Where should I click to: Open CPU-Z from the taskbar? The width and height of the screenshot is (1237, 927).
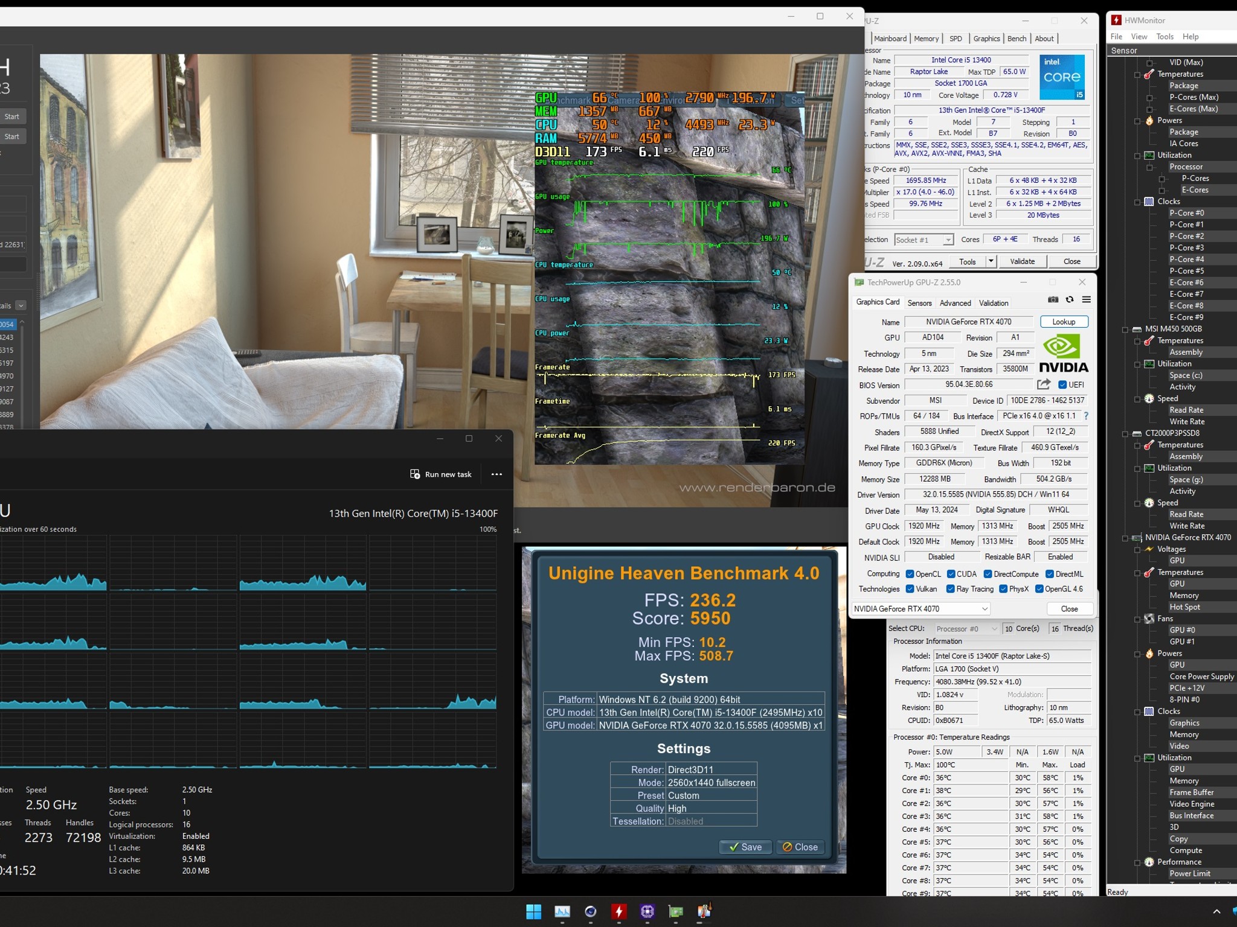click(647, 911)
